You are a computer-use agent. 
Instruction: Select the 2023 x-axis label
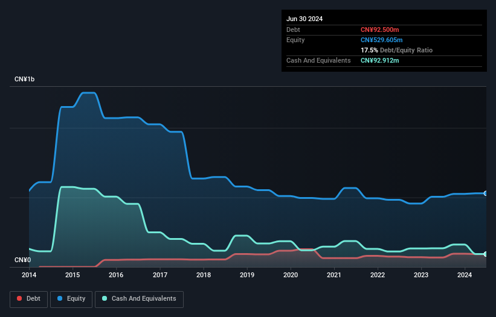pos(421,275)
